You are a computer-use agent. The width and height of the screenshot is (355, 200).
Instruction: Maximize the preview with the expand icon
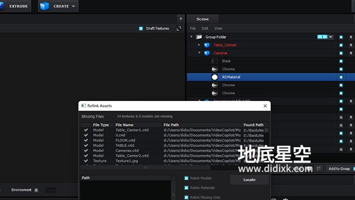tap(179, 28)
